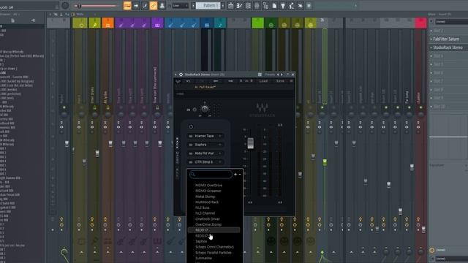Screen dimensions: 468x263
Task: Expand the StudioRack Stereo slot arrow
Action: coord(431,47)
